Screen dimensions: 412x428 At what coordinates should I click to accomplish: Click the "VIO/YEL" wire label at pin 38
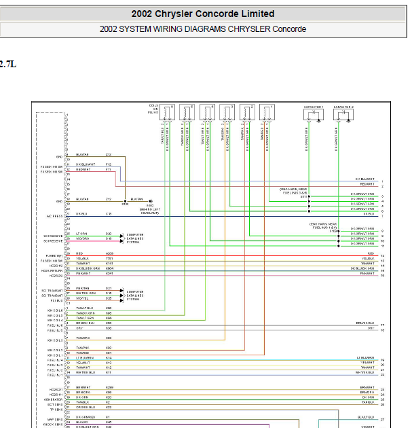(x=82, y=298)
